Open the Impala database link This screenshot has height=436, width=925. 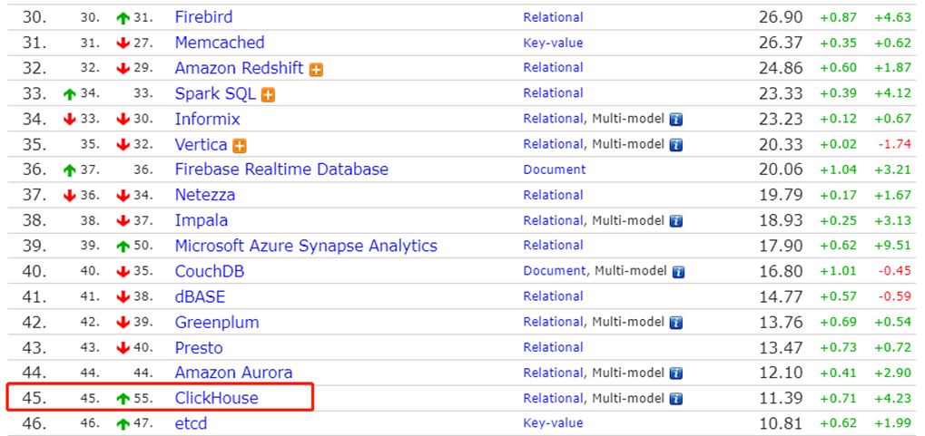coord(202,221)
